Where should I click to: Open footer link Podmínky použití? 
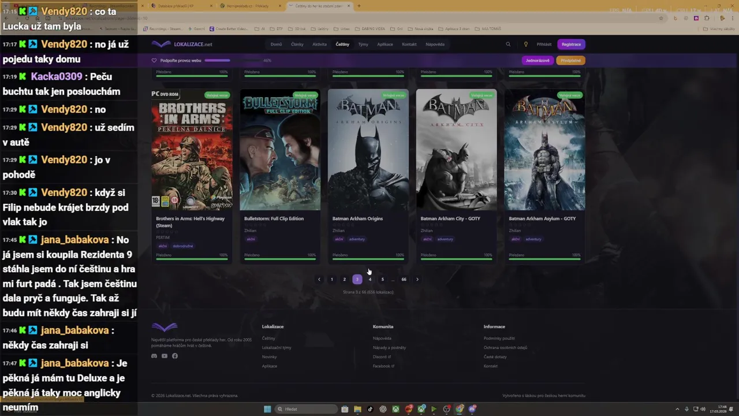[x=499, y=339]
